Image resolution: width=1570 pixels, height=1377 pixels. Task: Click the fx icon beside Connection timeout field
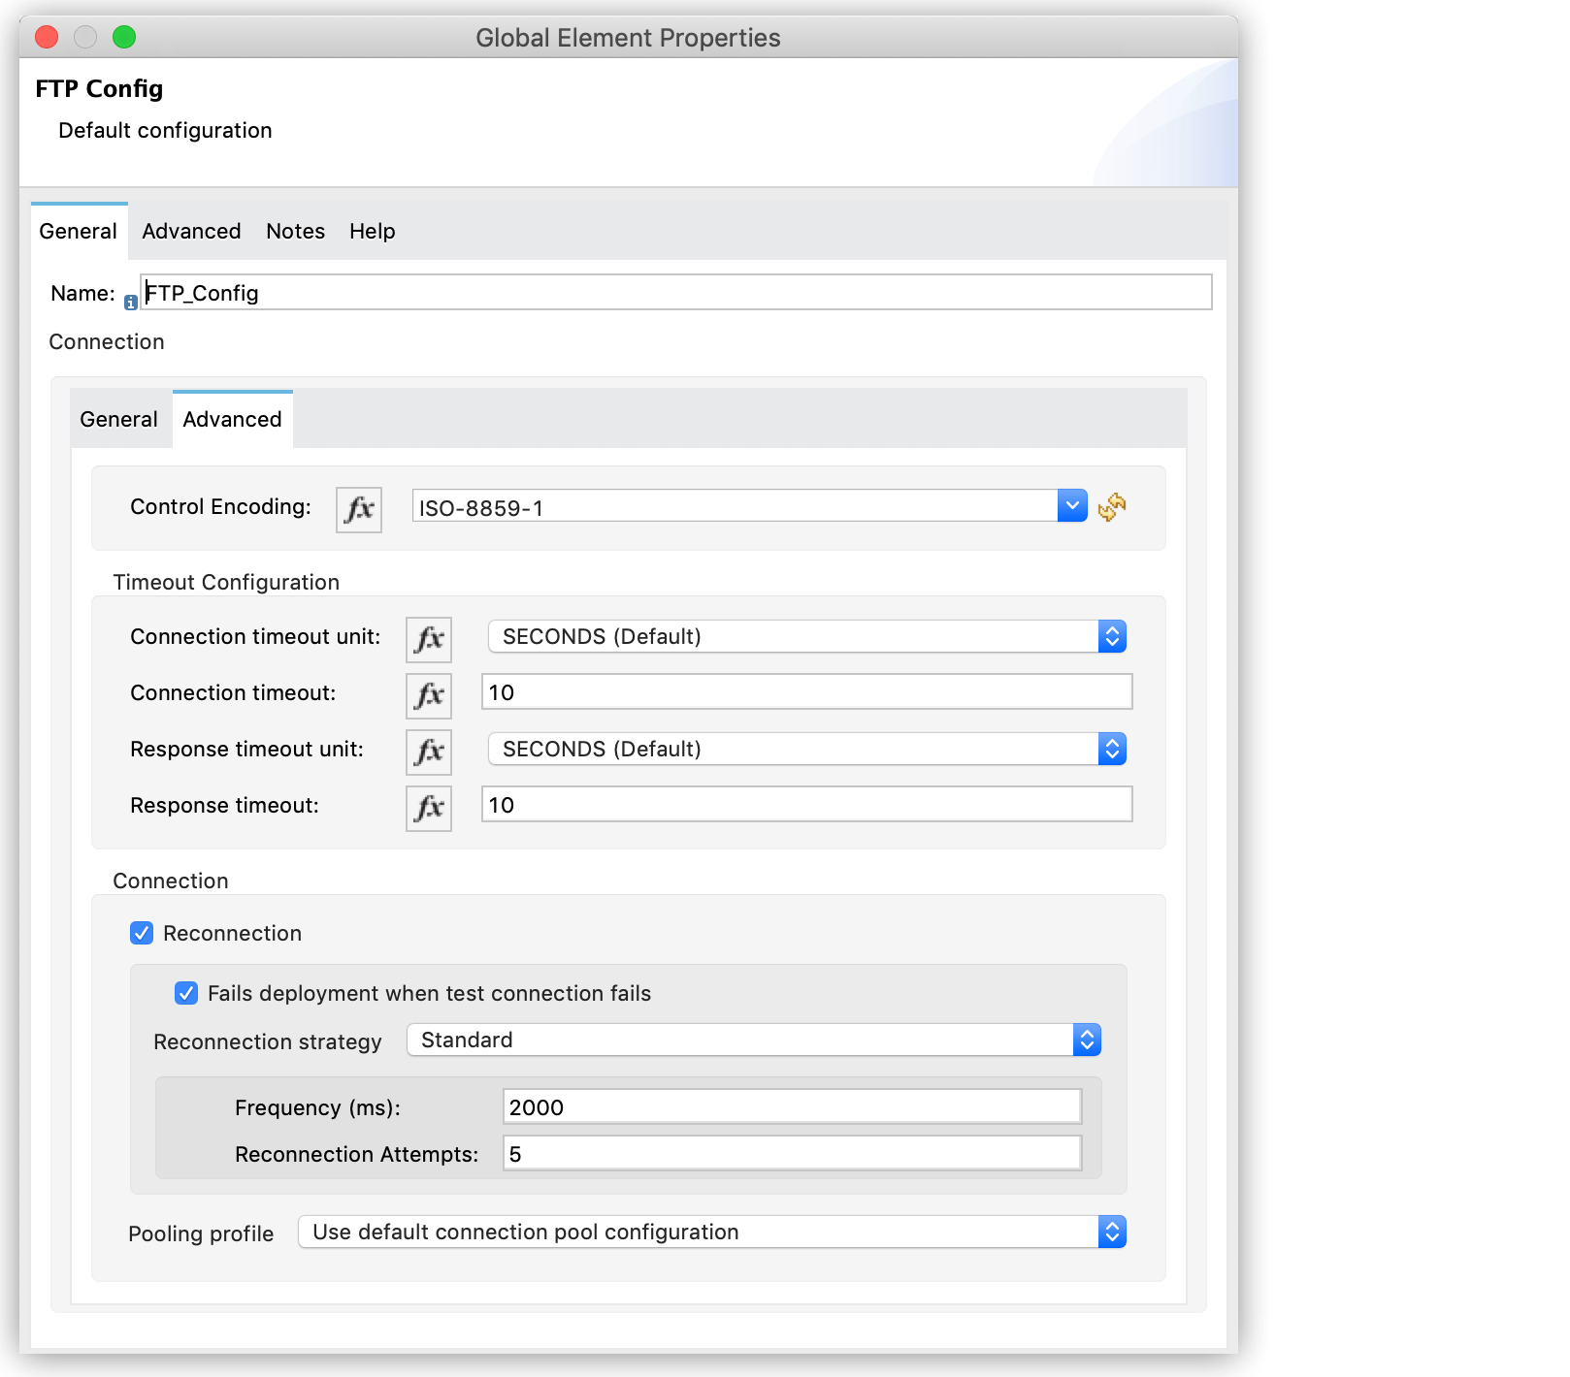point(428,694)
